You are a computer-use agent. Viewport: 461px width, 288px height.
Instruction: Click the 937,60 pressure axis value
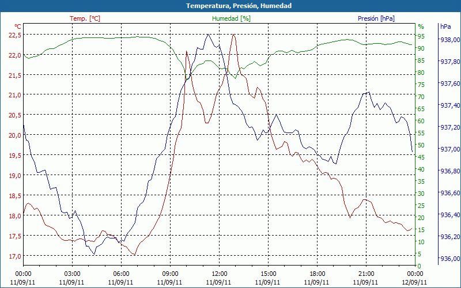pos(449,84)
